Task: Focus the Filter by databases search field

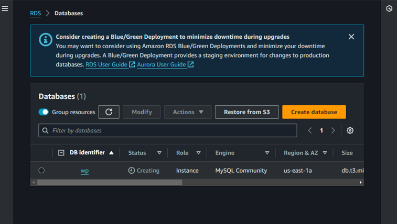Action: tap(168, 130)
